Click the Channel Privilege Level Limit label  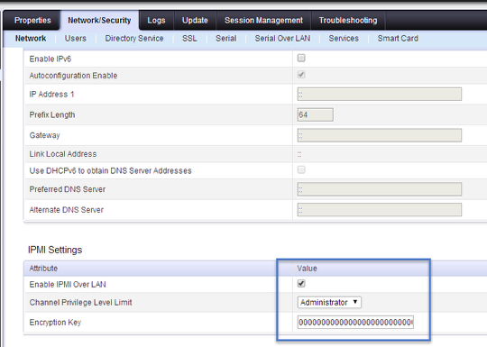click(x=80, y=302)
